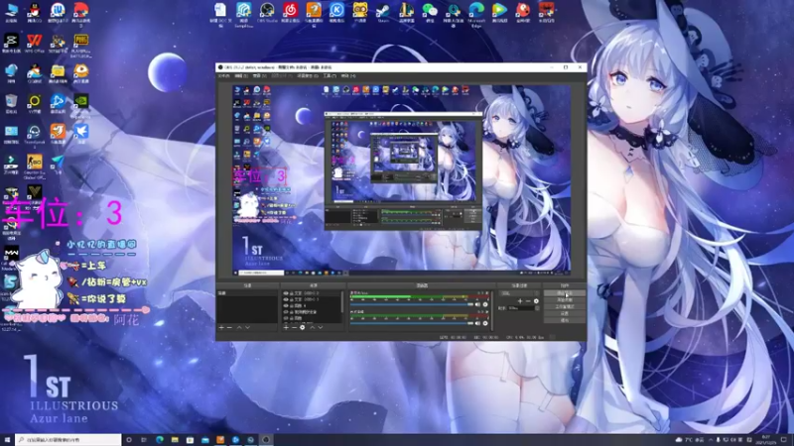794x446 pixels.
Task: Remove the selected scene with the Scenes minus icon
Action: pos(229,328)
